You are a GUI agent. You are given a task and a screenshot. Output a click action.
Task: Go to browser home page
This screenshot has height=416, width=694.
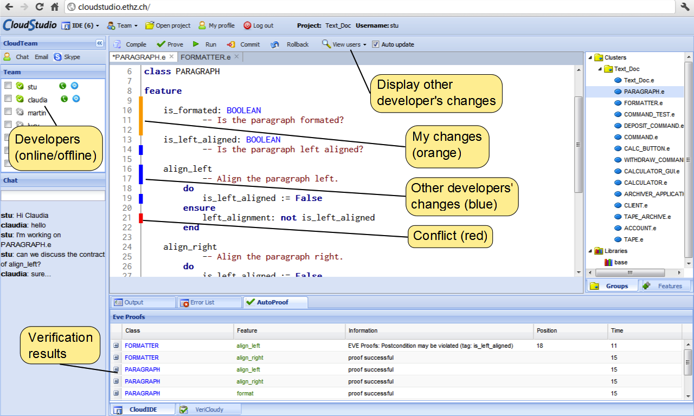(x=54, y=6)
